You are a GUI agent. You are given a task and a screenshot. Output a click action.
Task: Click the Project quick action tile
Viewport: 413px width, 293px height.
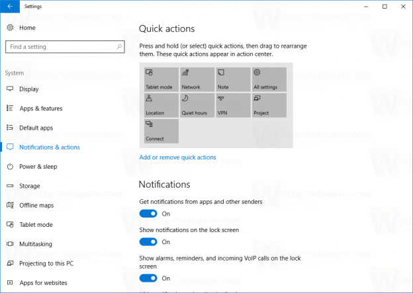coord(269,105)
